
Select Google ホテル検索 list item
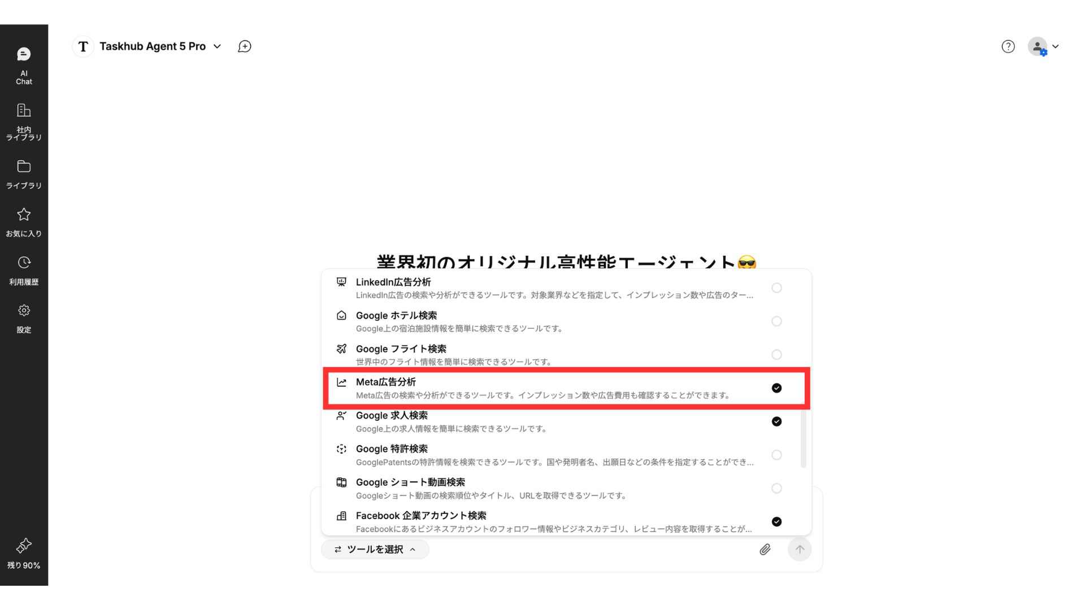(566, 321)
